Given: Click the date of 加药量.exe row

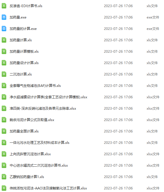Looking at the screenshot, I should coord(118,17).
